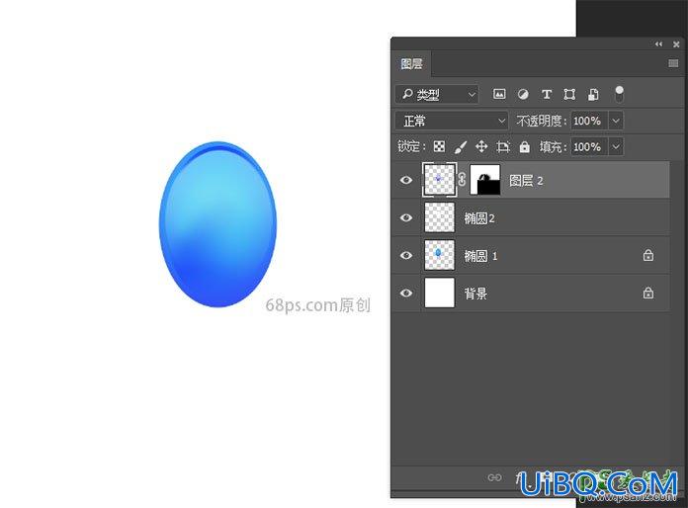Select the 图层 2 layer thumbnail
This screenshot has width=688, height=508.
pos(439,180)
